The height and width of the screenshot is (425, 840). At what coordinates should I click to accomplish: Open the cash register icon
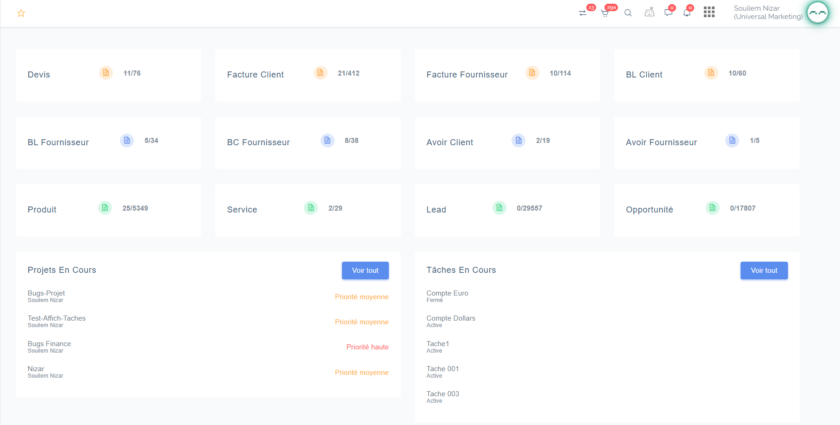[x=650, y=13]
